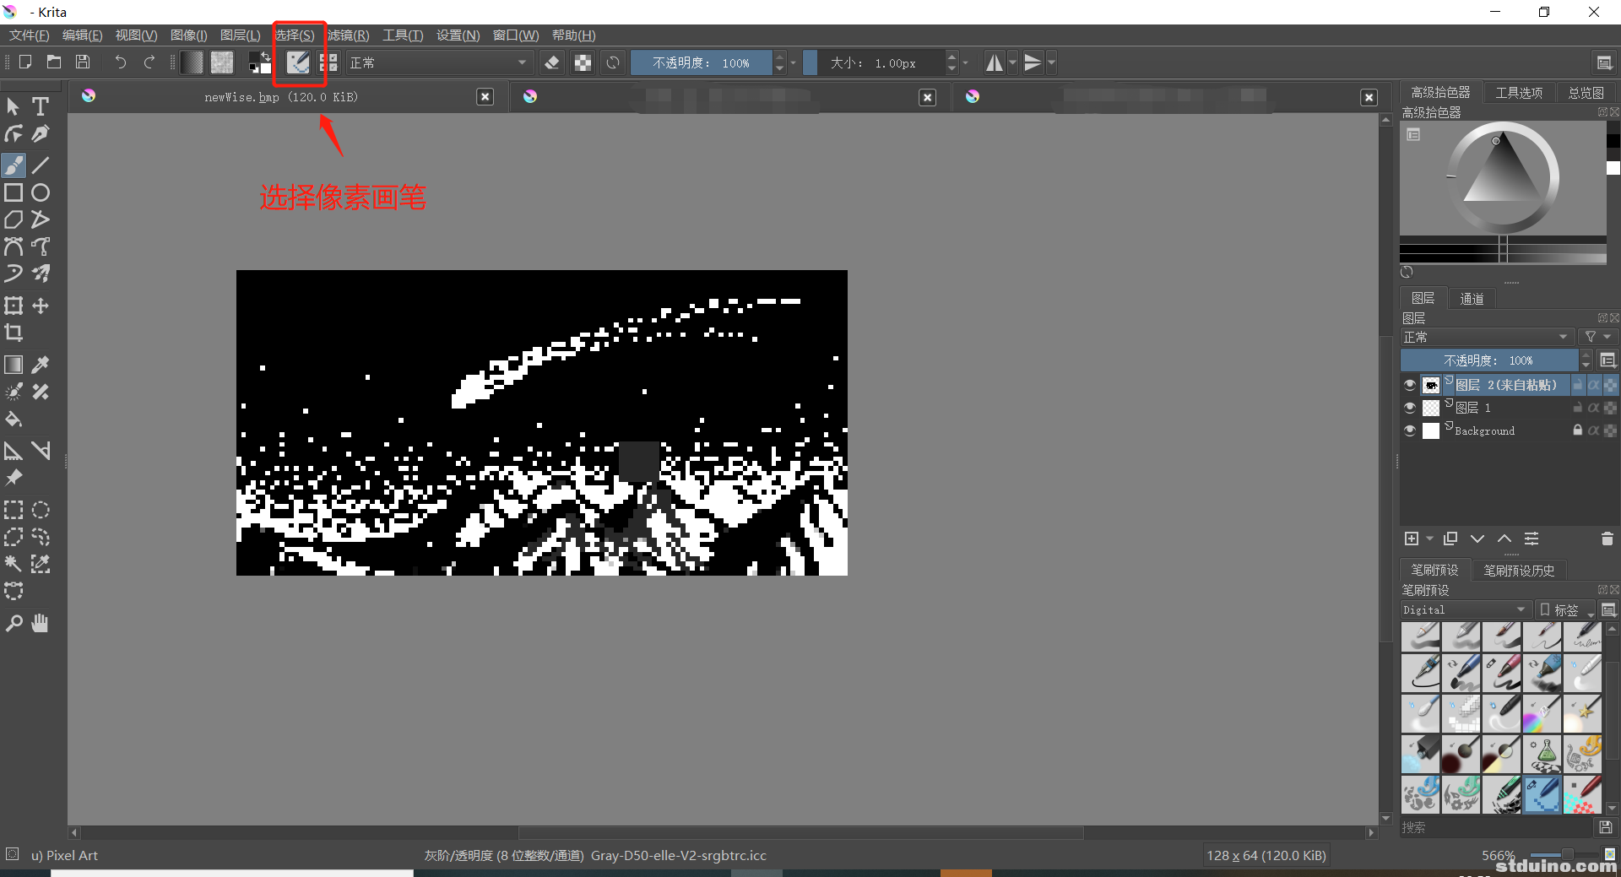Open the 滤镜(R) menu

[x=349, y=35]
